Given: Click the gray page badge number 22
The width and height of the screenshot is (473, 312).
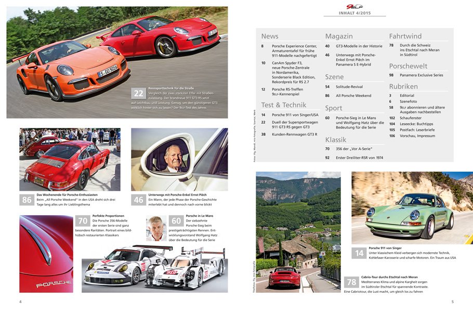Looking at the screenshot, I should point(139,94).
